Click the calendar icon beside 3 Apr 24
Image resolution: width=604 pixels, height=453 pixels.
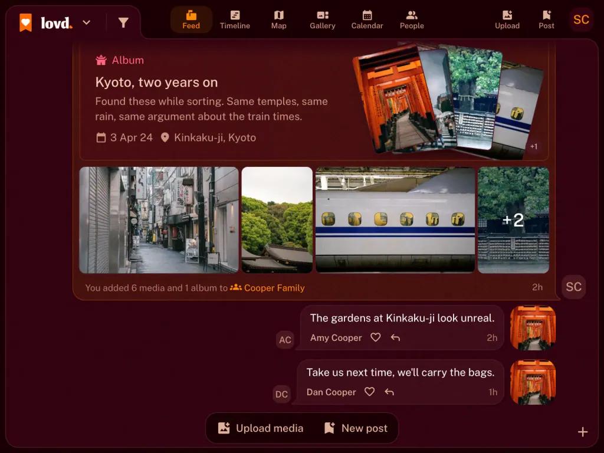click(101, 137)
